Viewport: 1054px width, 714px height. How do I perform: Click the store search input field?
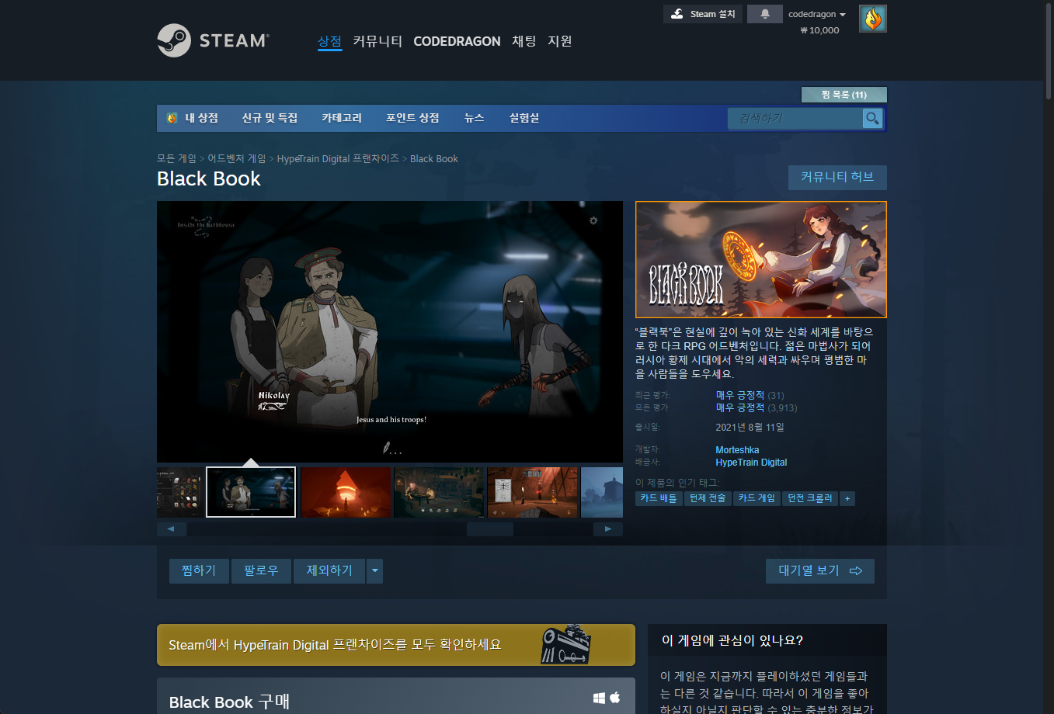pyautogui.click(x=795, y=118)
